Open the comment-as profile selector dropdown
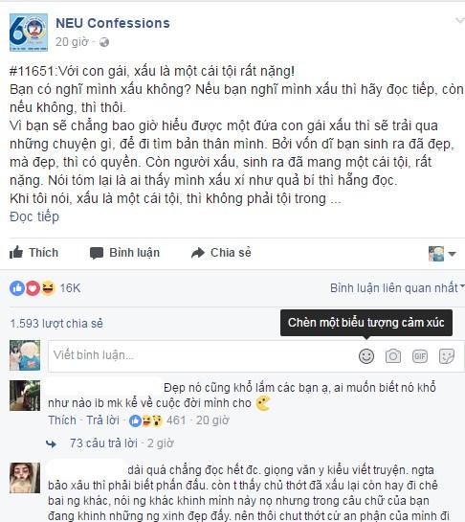 442,254
